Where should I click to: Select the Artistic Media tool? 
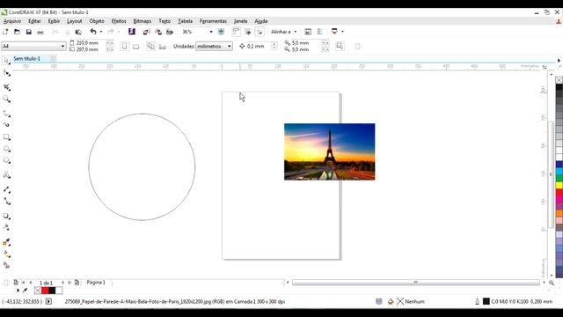pyautogui.click(x=6, y=125)
